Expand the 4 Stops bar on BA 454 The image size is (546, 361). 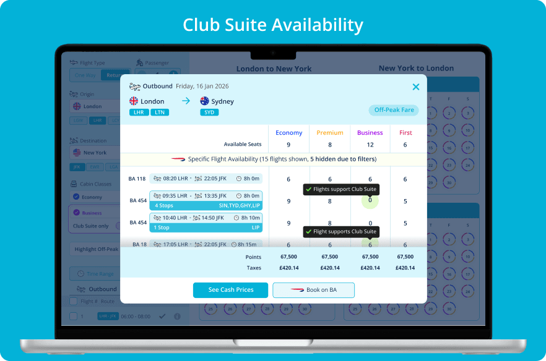(x=206, y=206)
